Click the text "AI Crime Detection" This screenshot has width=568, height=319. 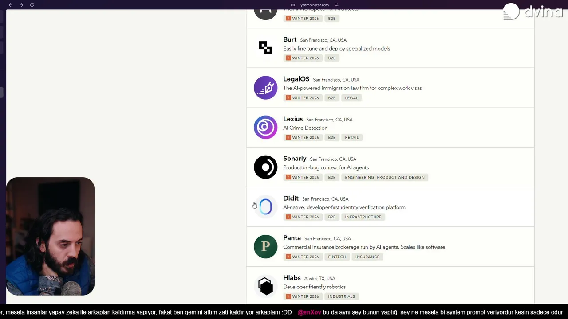pyautogui.click(x=305, y=128)
